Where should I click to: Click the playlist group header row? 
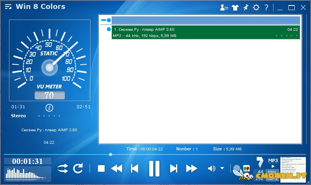(x=206, y=20)
